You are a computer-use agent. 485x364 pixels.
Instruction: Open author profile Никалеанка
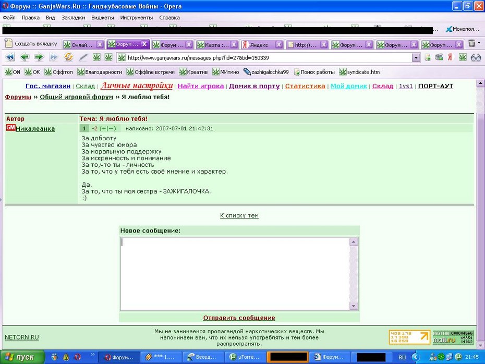(35, 129)
